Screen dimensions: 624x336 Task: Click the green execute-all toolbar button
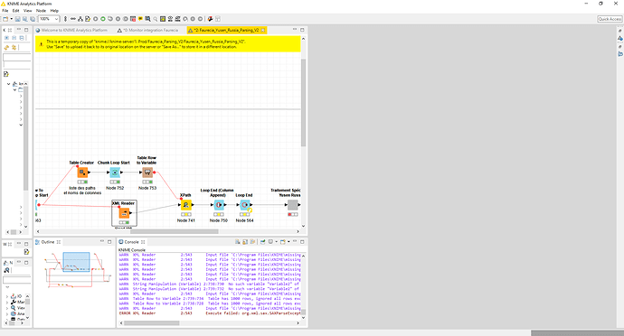pyautogui.click(x=103, y=19)
